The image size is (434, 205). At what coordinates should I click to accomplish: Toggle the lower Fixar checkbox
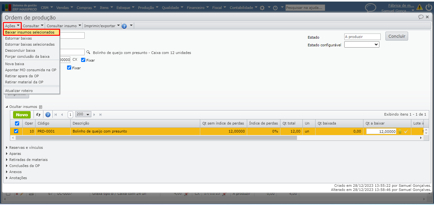pyautogui.click(x=69, y=68)
